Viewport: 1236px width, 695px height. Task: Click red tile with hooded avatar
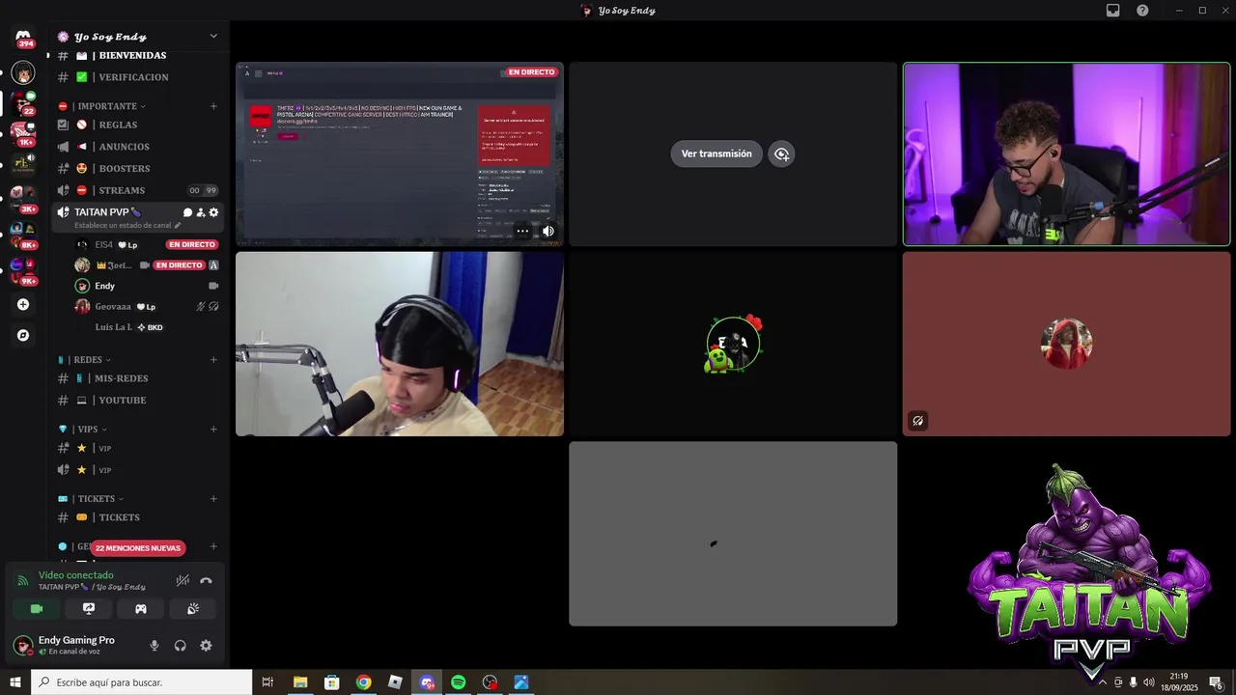pyautogui.click(x=1067, y=344)
